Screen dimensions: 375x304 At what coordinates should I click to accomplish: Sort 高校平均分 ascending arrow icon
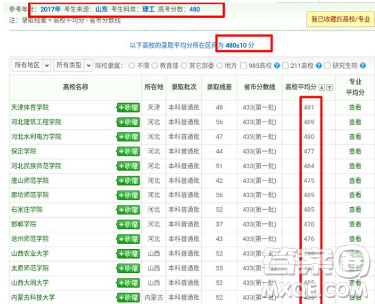coord(329,88)
